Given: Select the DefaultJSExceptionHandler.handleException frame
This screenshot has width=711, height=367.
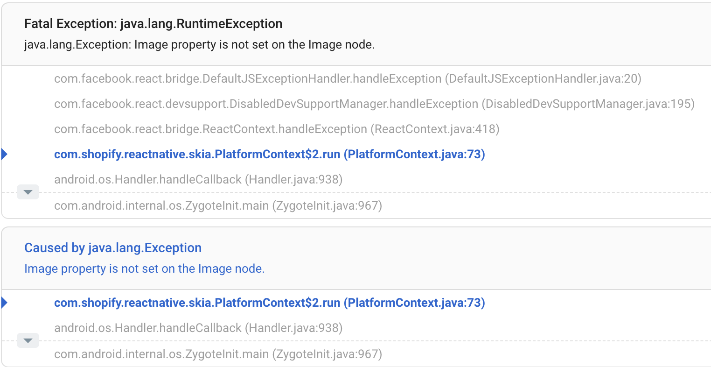Looking at the screenshot, I should tap(247, 78).
